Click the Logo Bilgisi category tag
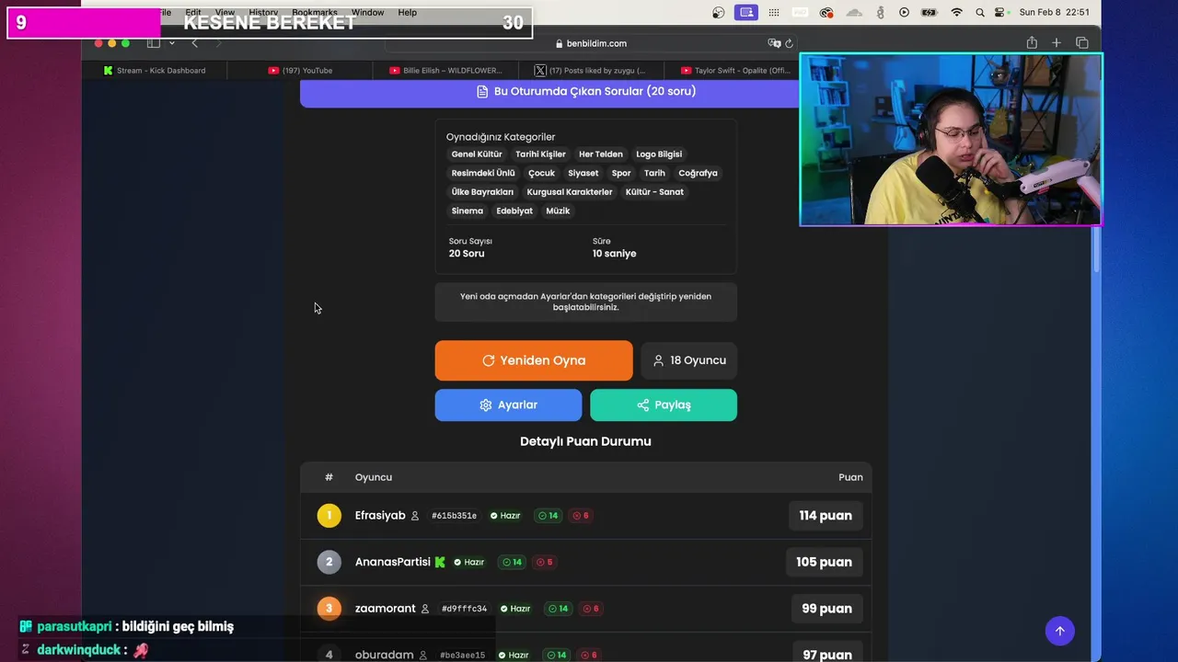The image size is (1178, 662). [659, 154]
